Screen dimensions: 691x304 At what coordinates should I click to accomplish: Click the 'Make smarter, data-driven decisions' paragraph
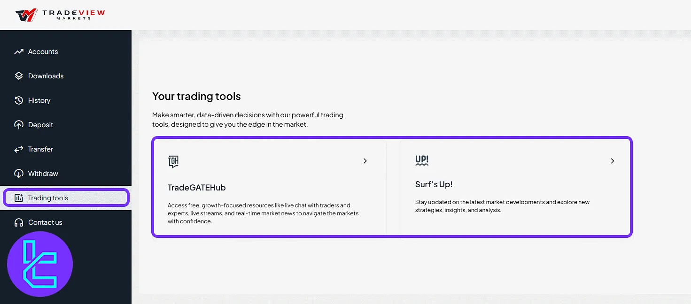(x=248, y=120)
